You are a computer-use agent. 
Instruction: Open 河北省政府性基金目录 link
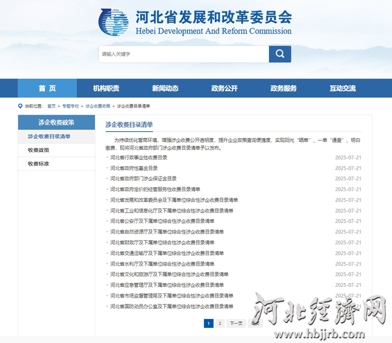click(x=134, y=168)
